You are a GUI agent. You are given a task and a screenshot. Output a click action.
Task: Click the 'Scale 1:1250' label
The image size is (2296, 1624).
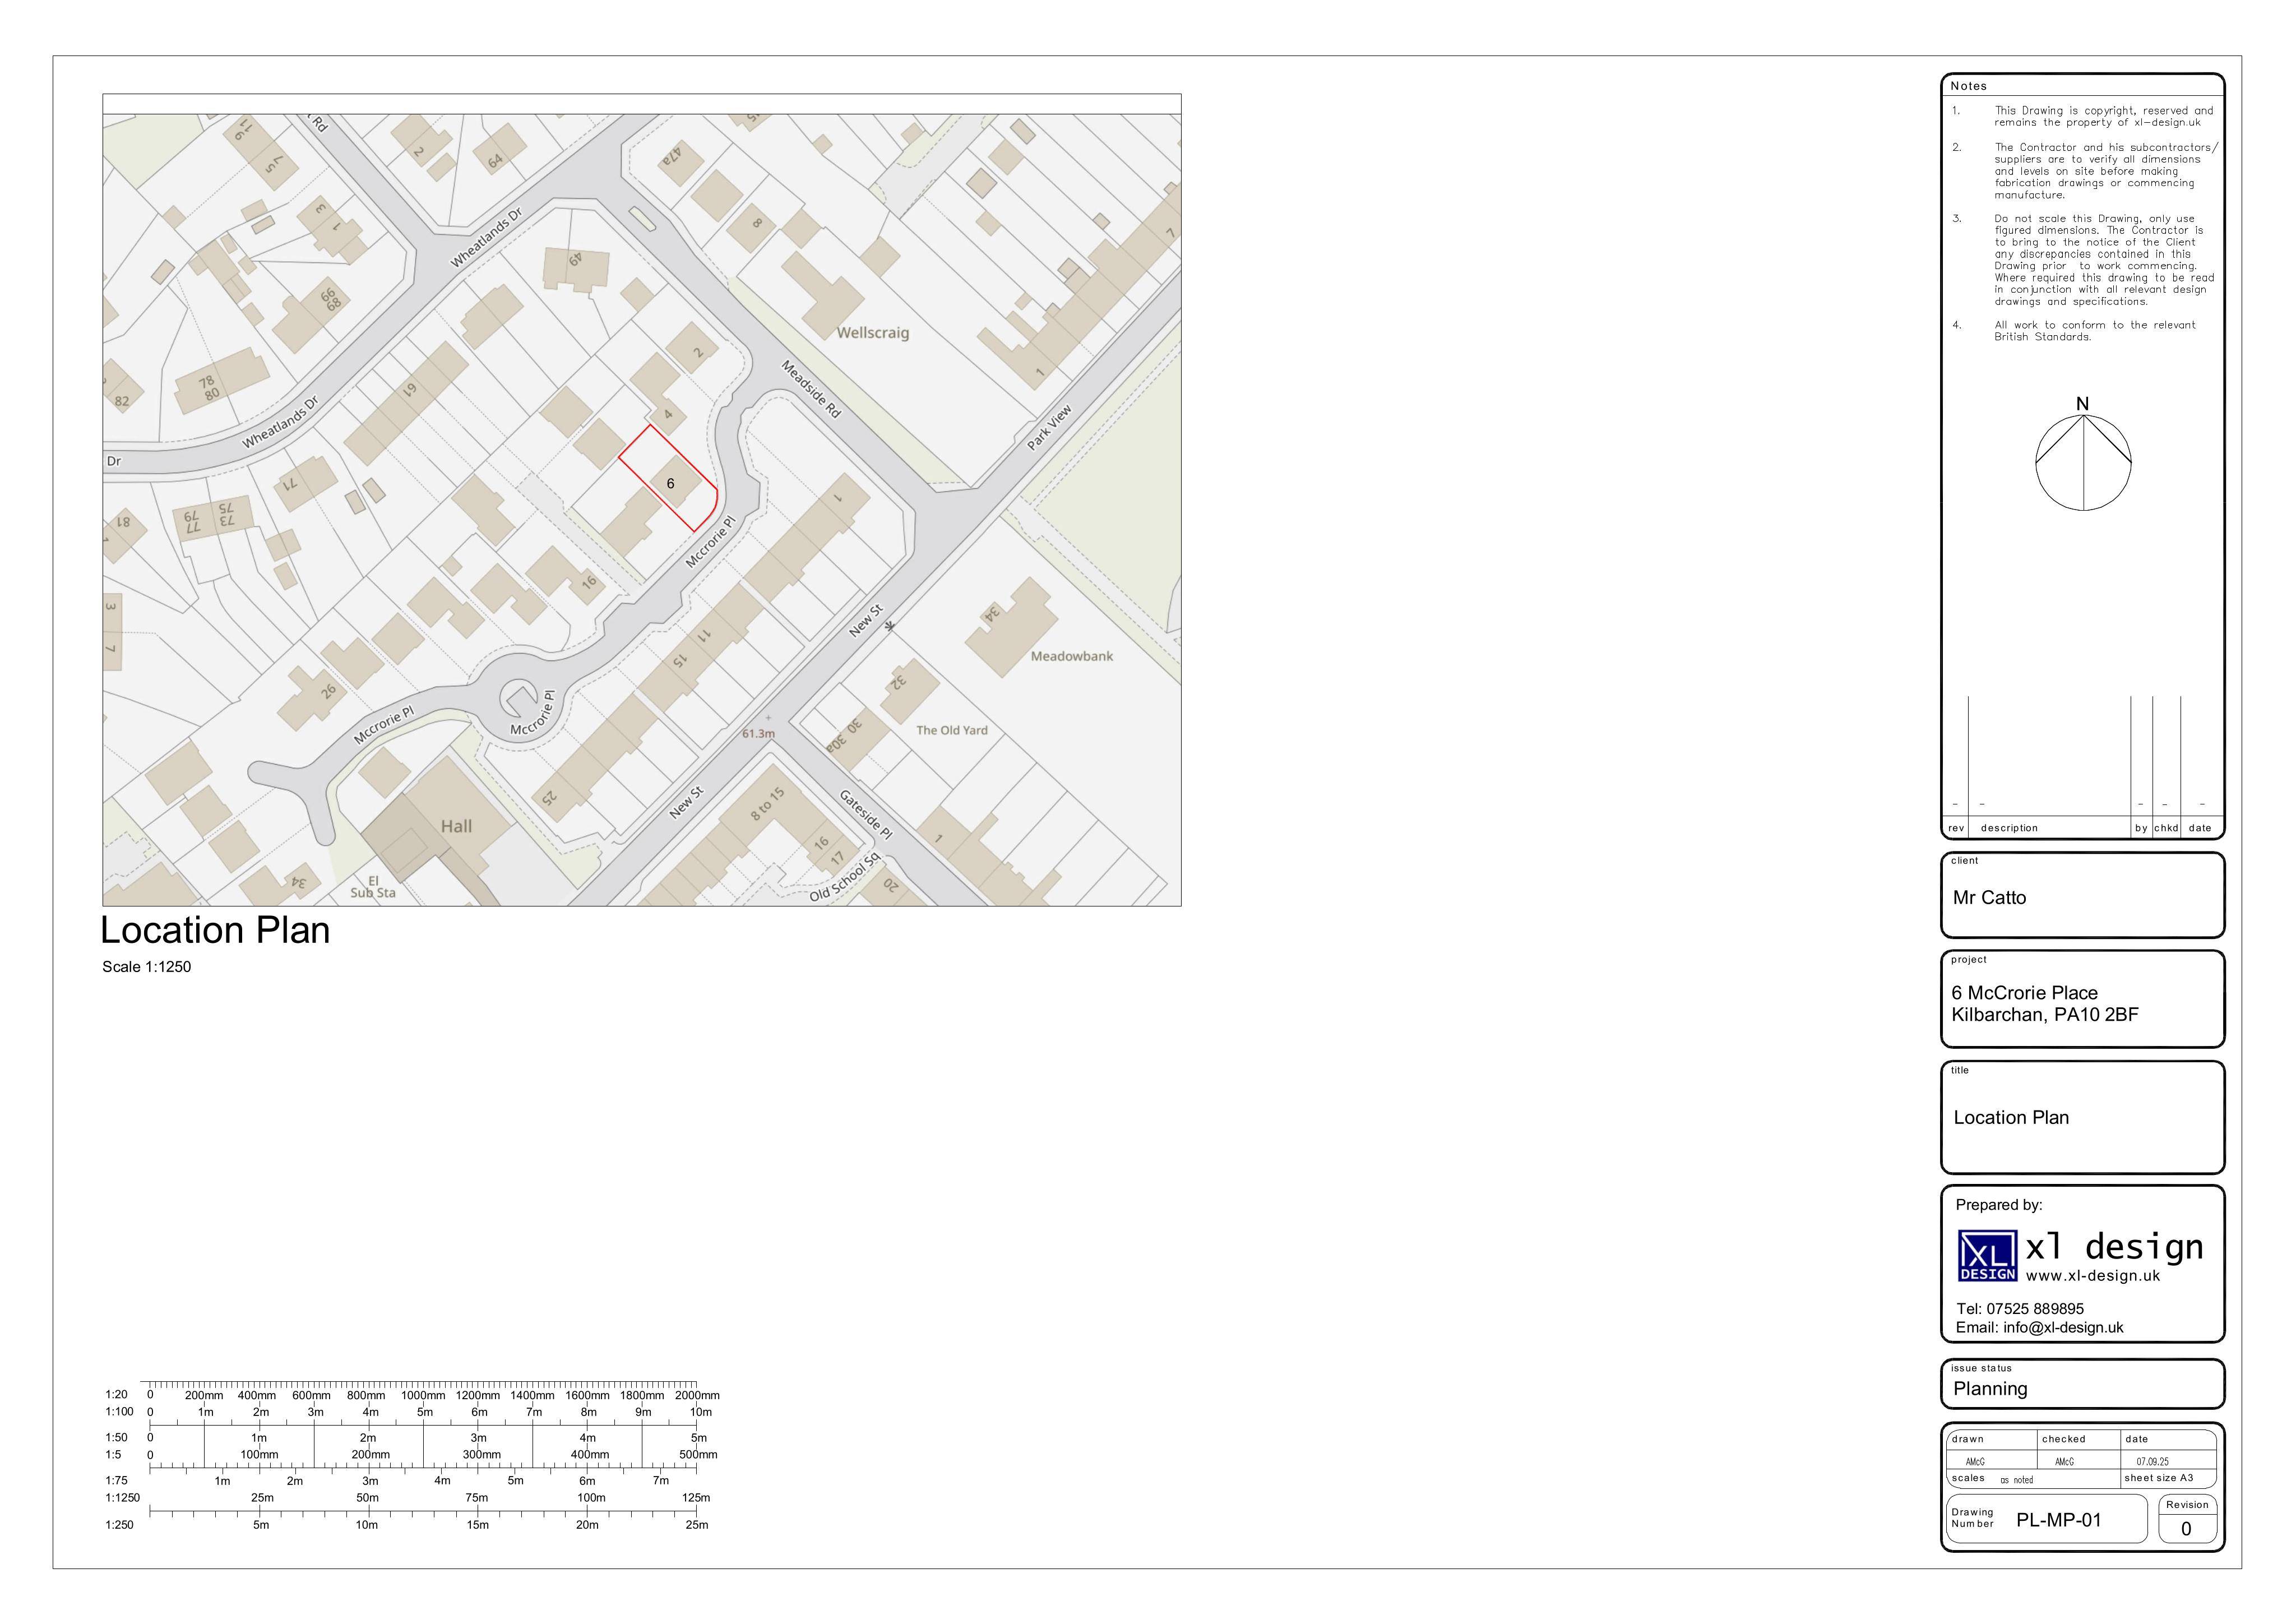(146, 967)
